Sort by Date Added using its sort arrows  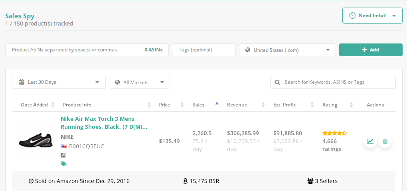(x=52, y=105)
